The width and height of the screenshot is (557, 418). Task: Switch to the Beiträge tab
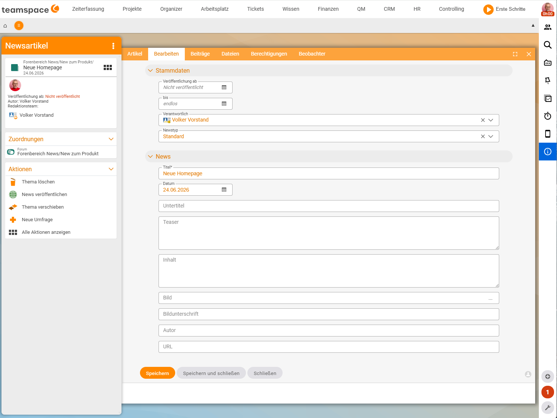[x=200, y=54]
